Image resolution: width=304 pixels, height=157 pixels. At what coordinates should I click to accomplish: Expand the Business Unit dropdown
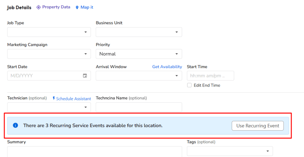pos(139,32)
